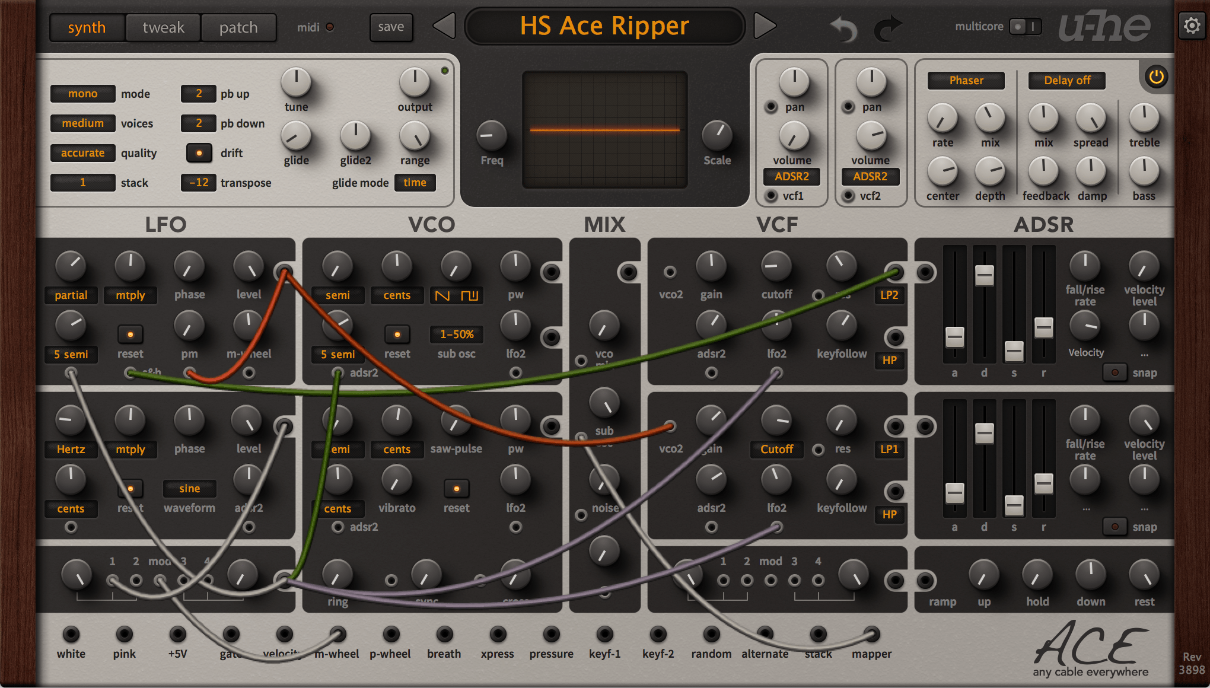Image resolution: width=1210 pixels, height=688 pixels.
Task: Switch to the synth tab
Action: coord(87,27)
